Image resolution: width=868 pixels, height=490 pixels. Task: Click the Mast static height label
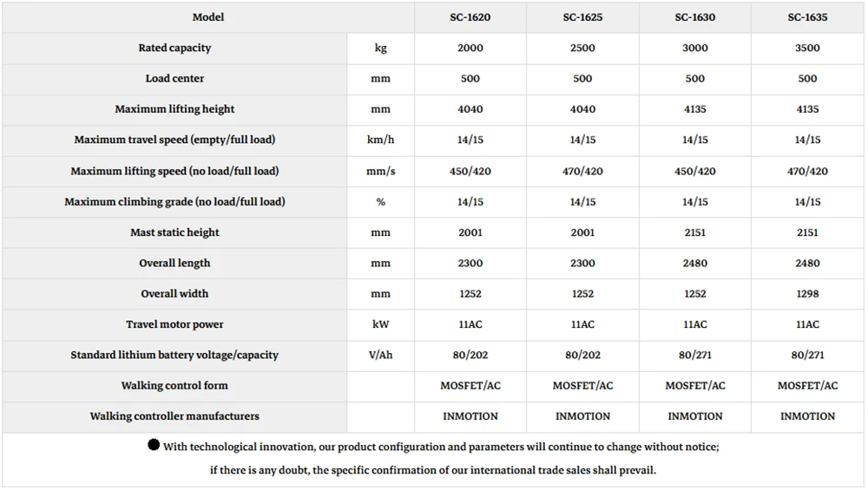(174, 232)
